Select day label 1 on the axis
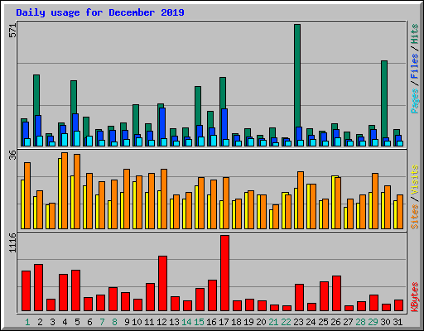The image size is (424, 331). pyautogui.click(x=27, y=322)
